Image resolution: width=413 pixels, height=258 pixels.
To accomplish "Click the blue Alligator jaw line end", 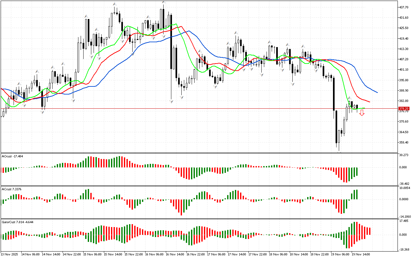I will click(377, 93).
